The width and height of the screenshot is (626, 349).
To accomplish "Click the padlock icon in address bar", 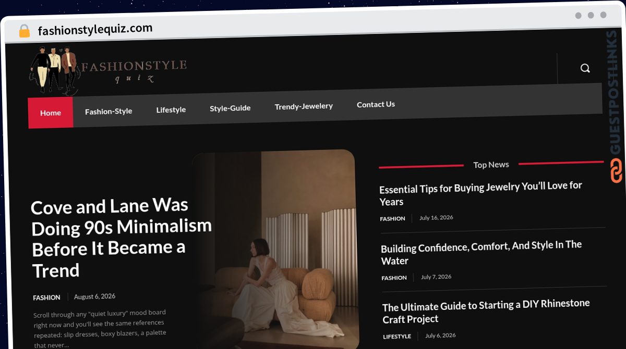I will coord(25,31).
